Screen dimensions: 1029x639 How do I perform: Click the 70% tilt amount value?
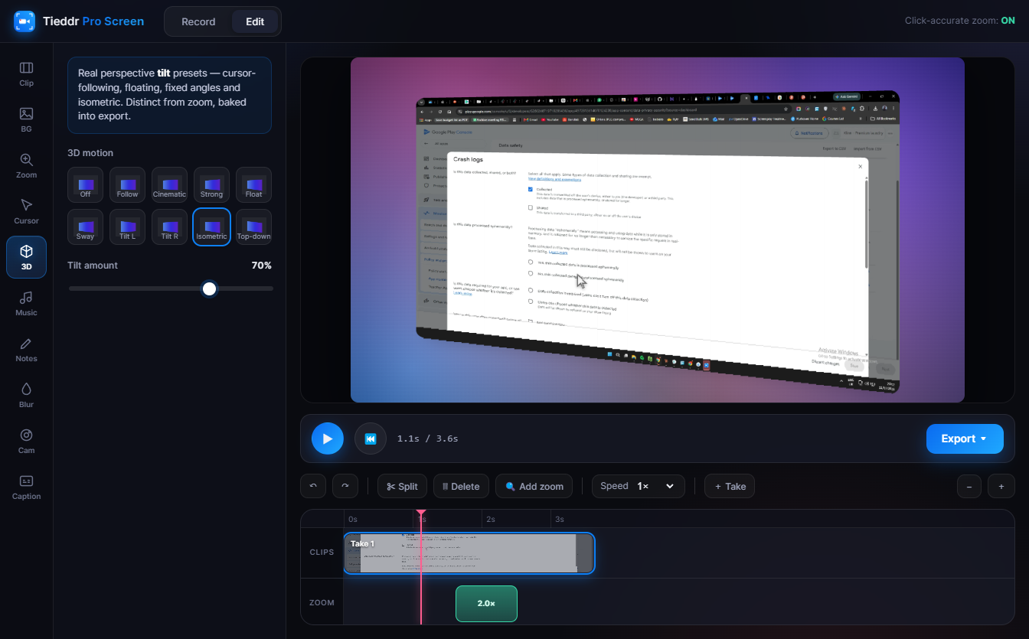point(262,266)
